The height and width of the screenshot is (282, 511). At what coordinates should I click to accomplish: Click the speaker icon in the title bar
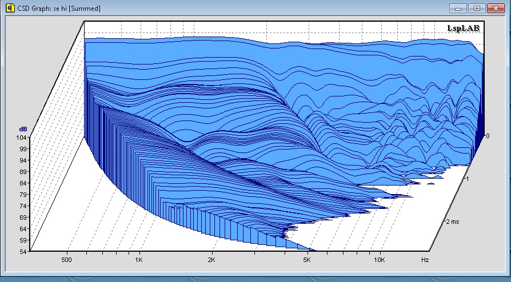tap(10, 8)
